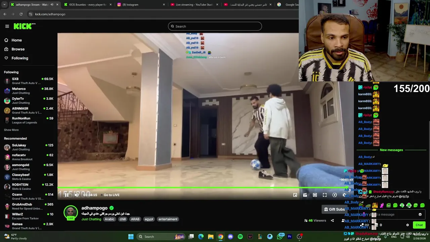Open chat settings gear icon
Image resolution: width=430 pixels, height=242 pixels.
click(x=407, y=225)
